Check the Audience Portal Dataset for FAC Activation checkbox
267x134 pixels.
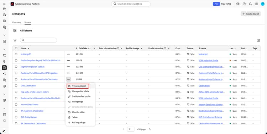16,79
